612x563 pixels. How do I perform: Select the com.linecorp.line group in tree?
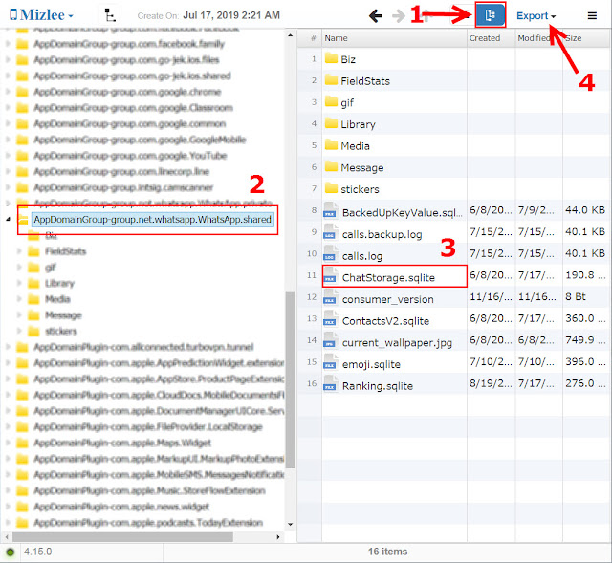(x=121, y=172)
